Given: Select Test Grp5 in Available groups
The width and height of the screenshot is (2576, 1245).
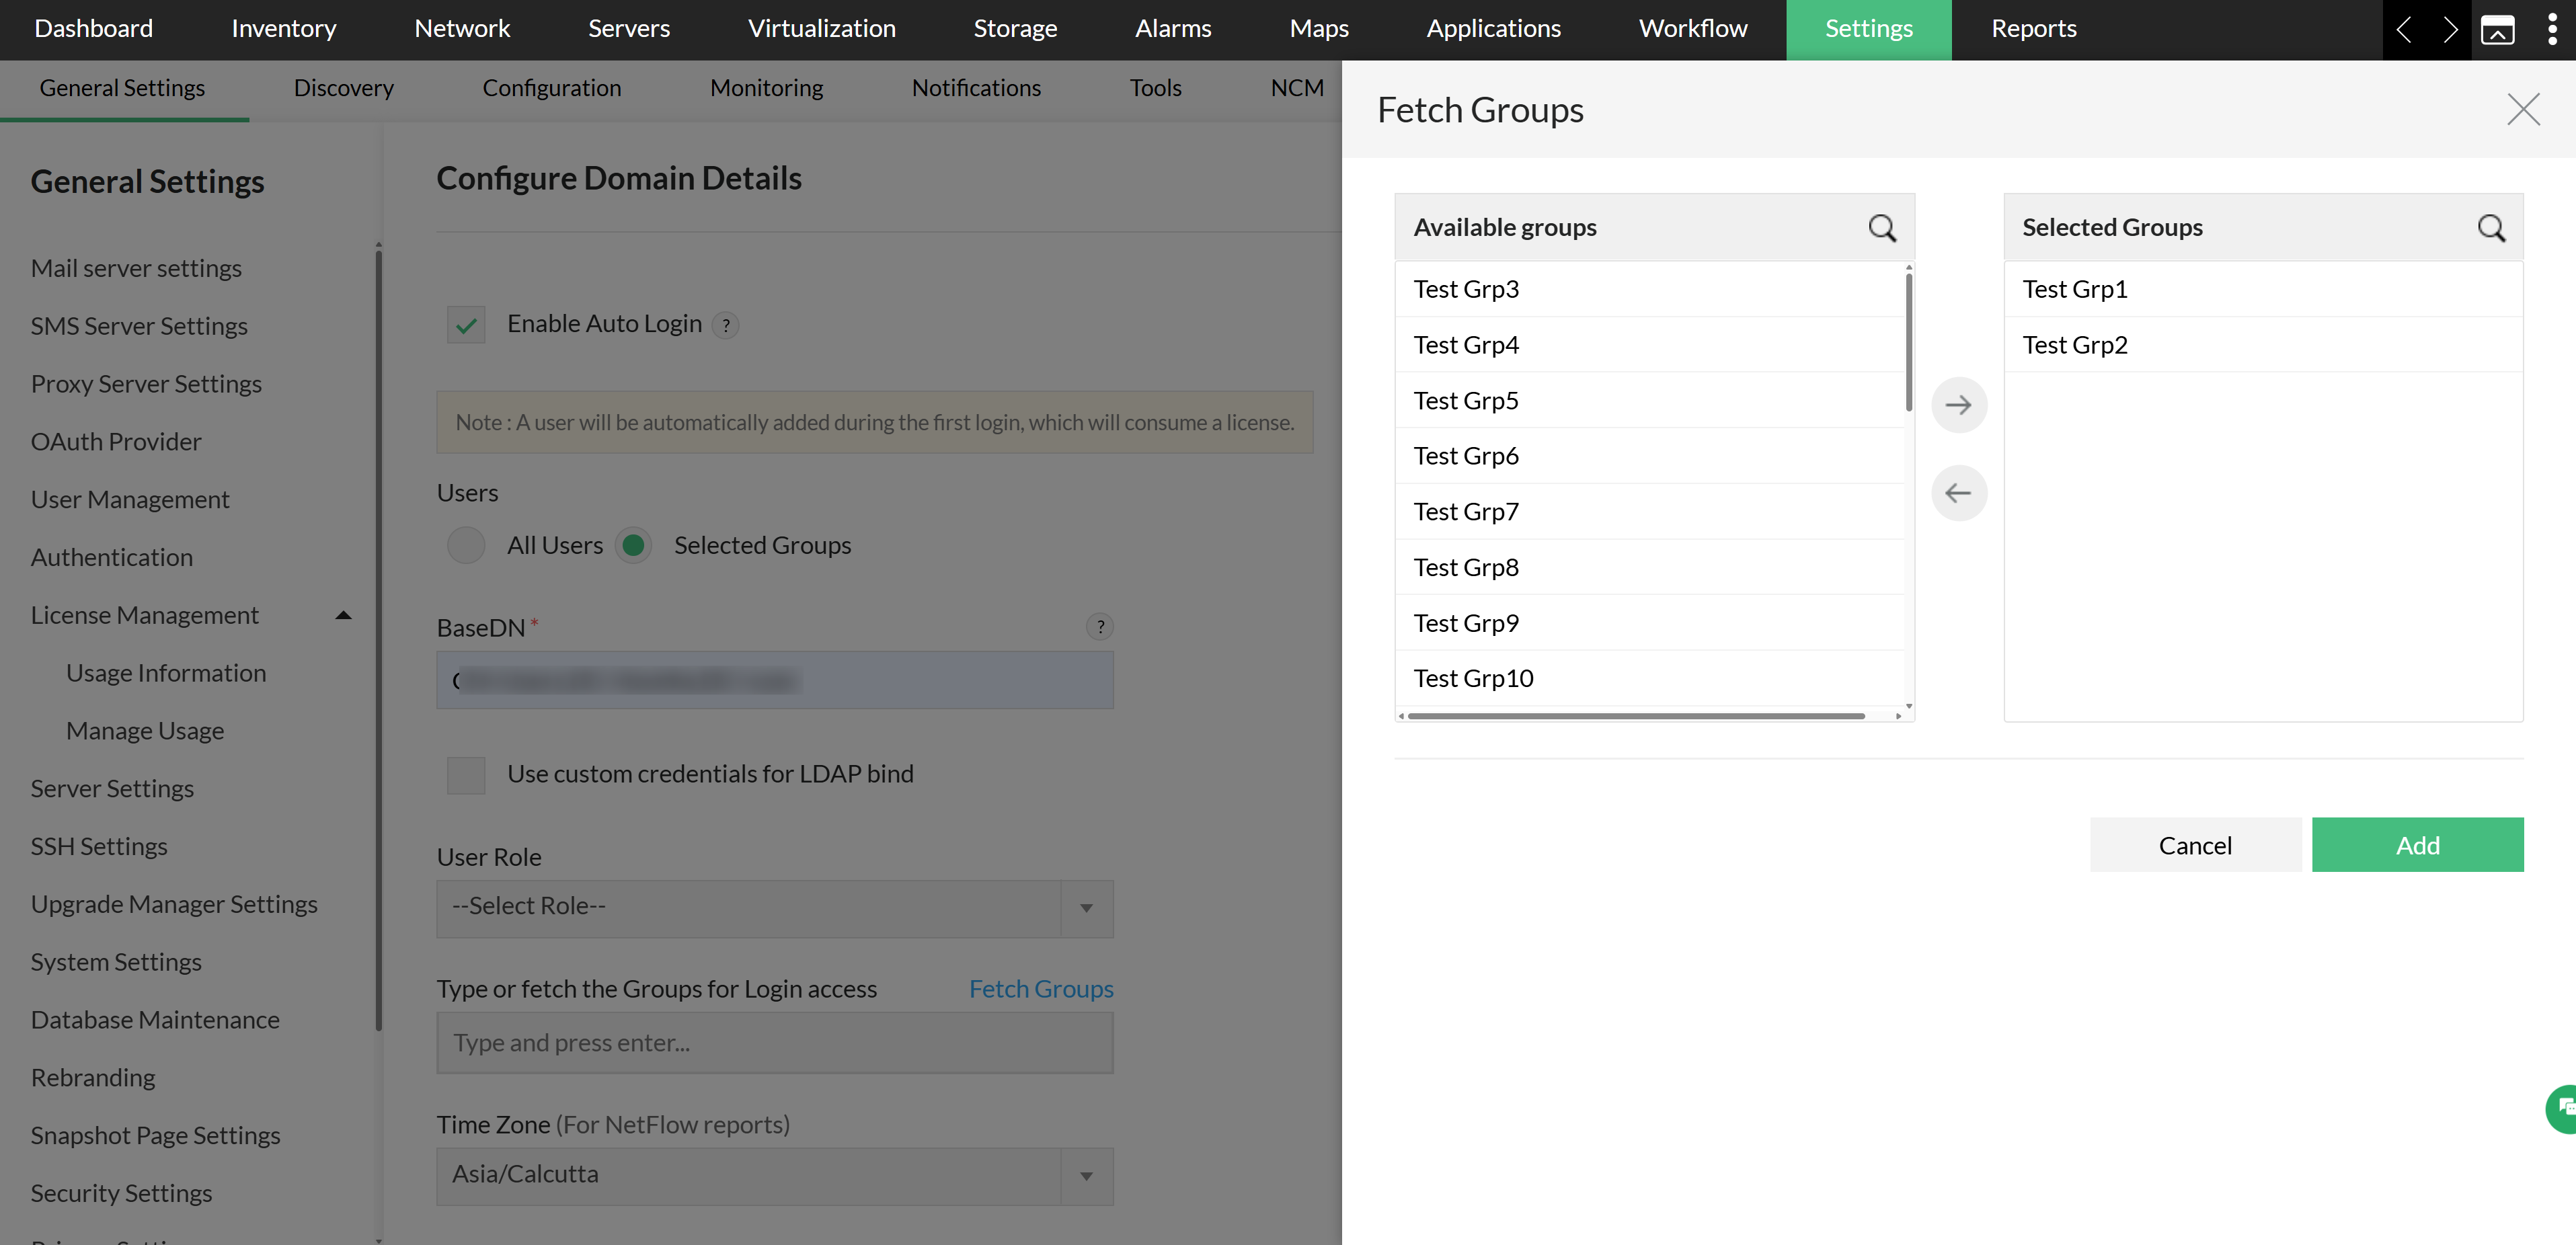Looking at the screenshot, I should pyautogui.click(x=1650, y=400).
